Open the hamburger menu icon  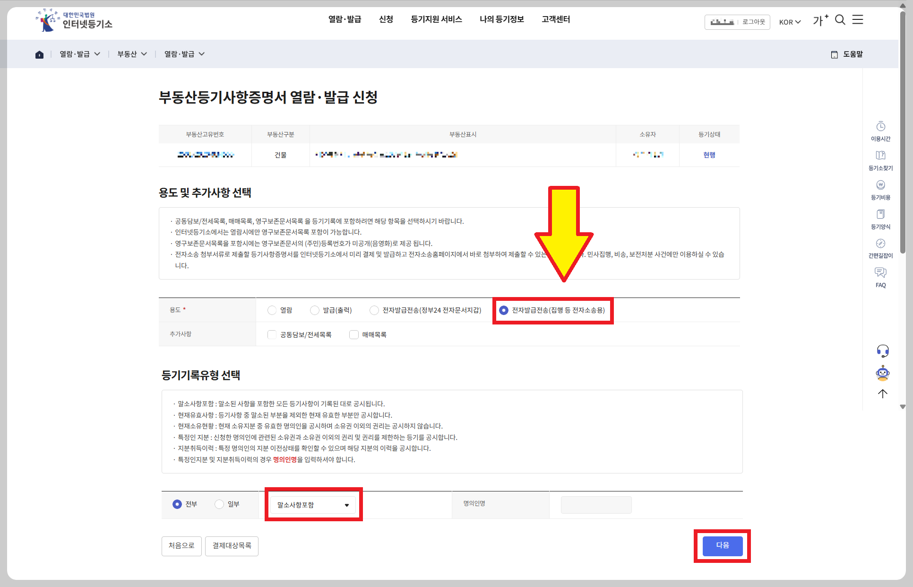coord(857,19)
